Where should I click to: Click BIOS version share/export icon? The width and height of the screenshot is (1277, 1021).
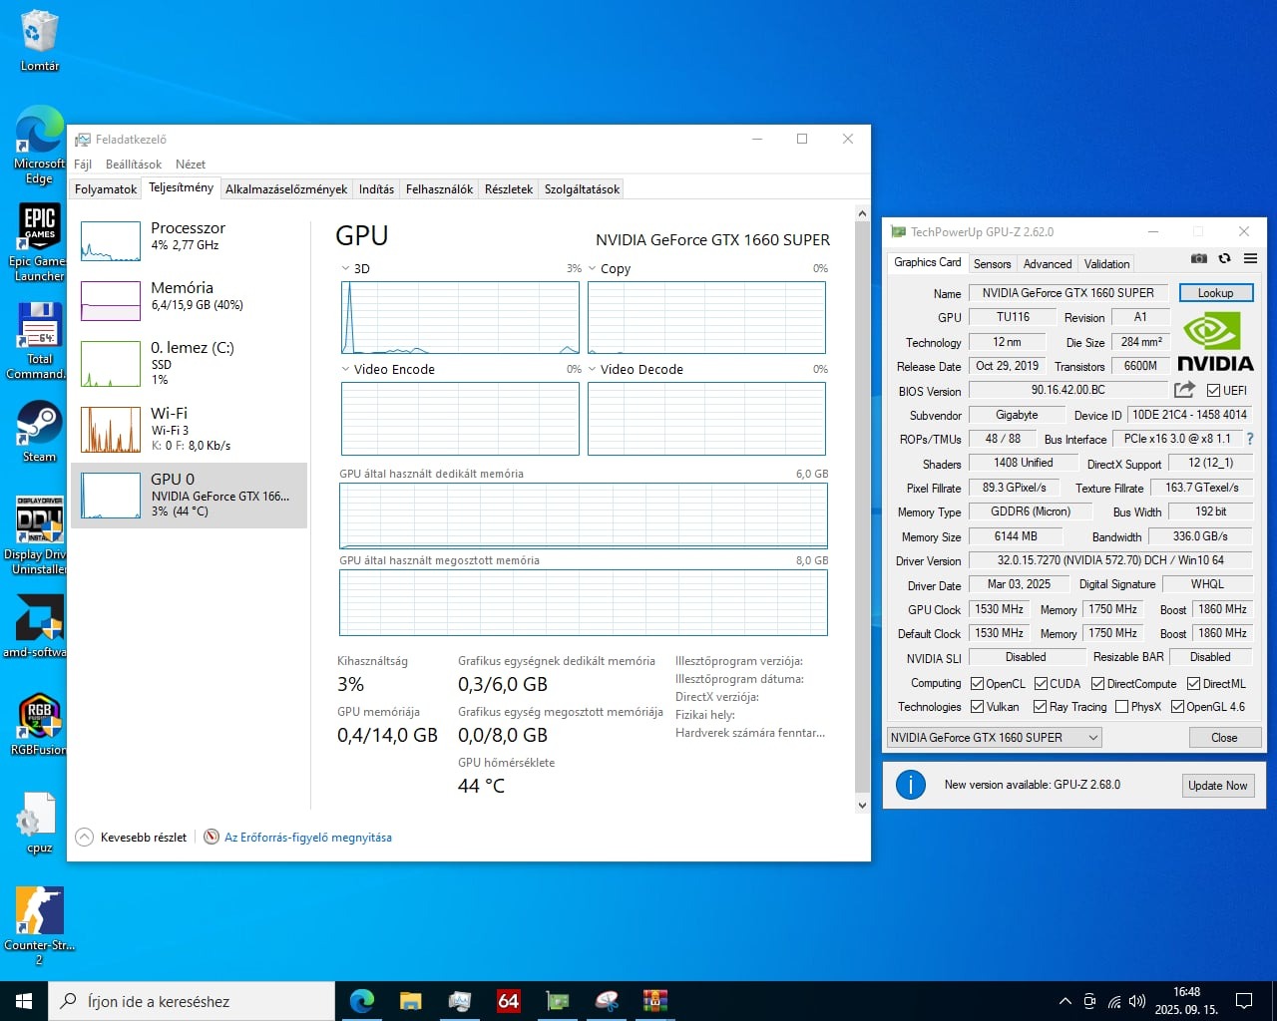coord(1184,390)
